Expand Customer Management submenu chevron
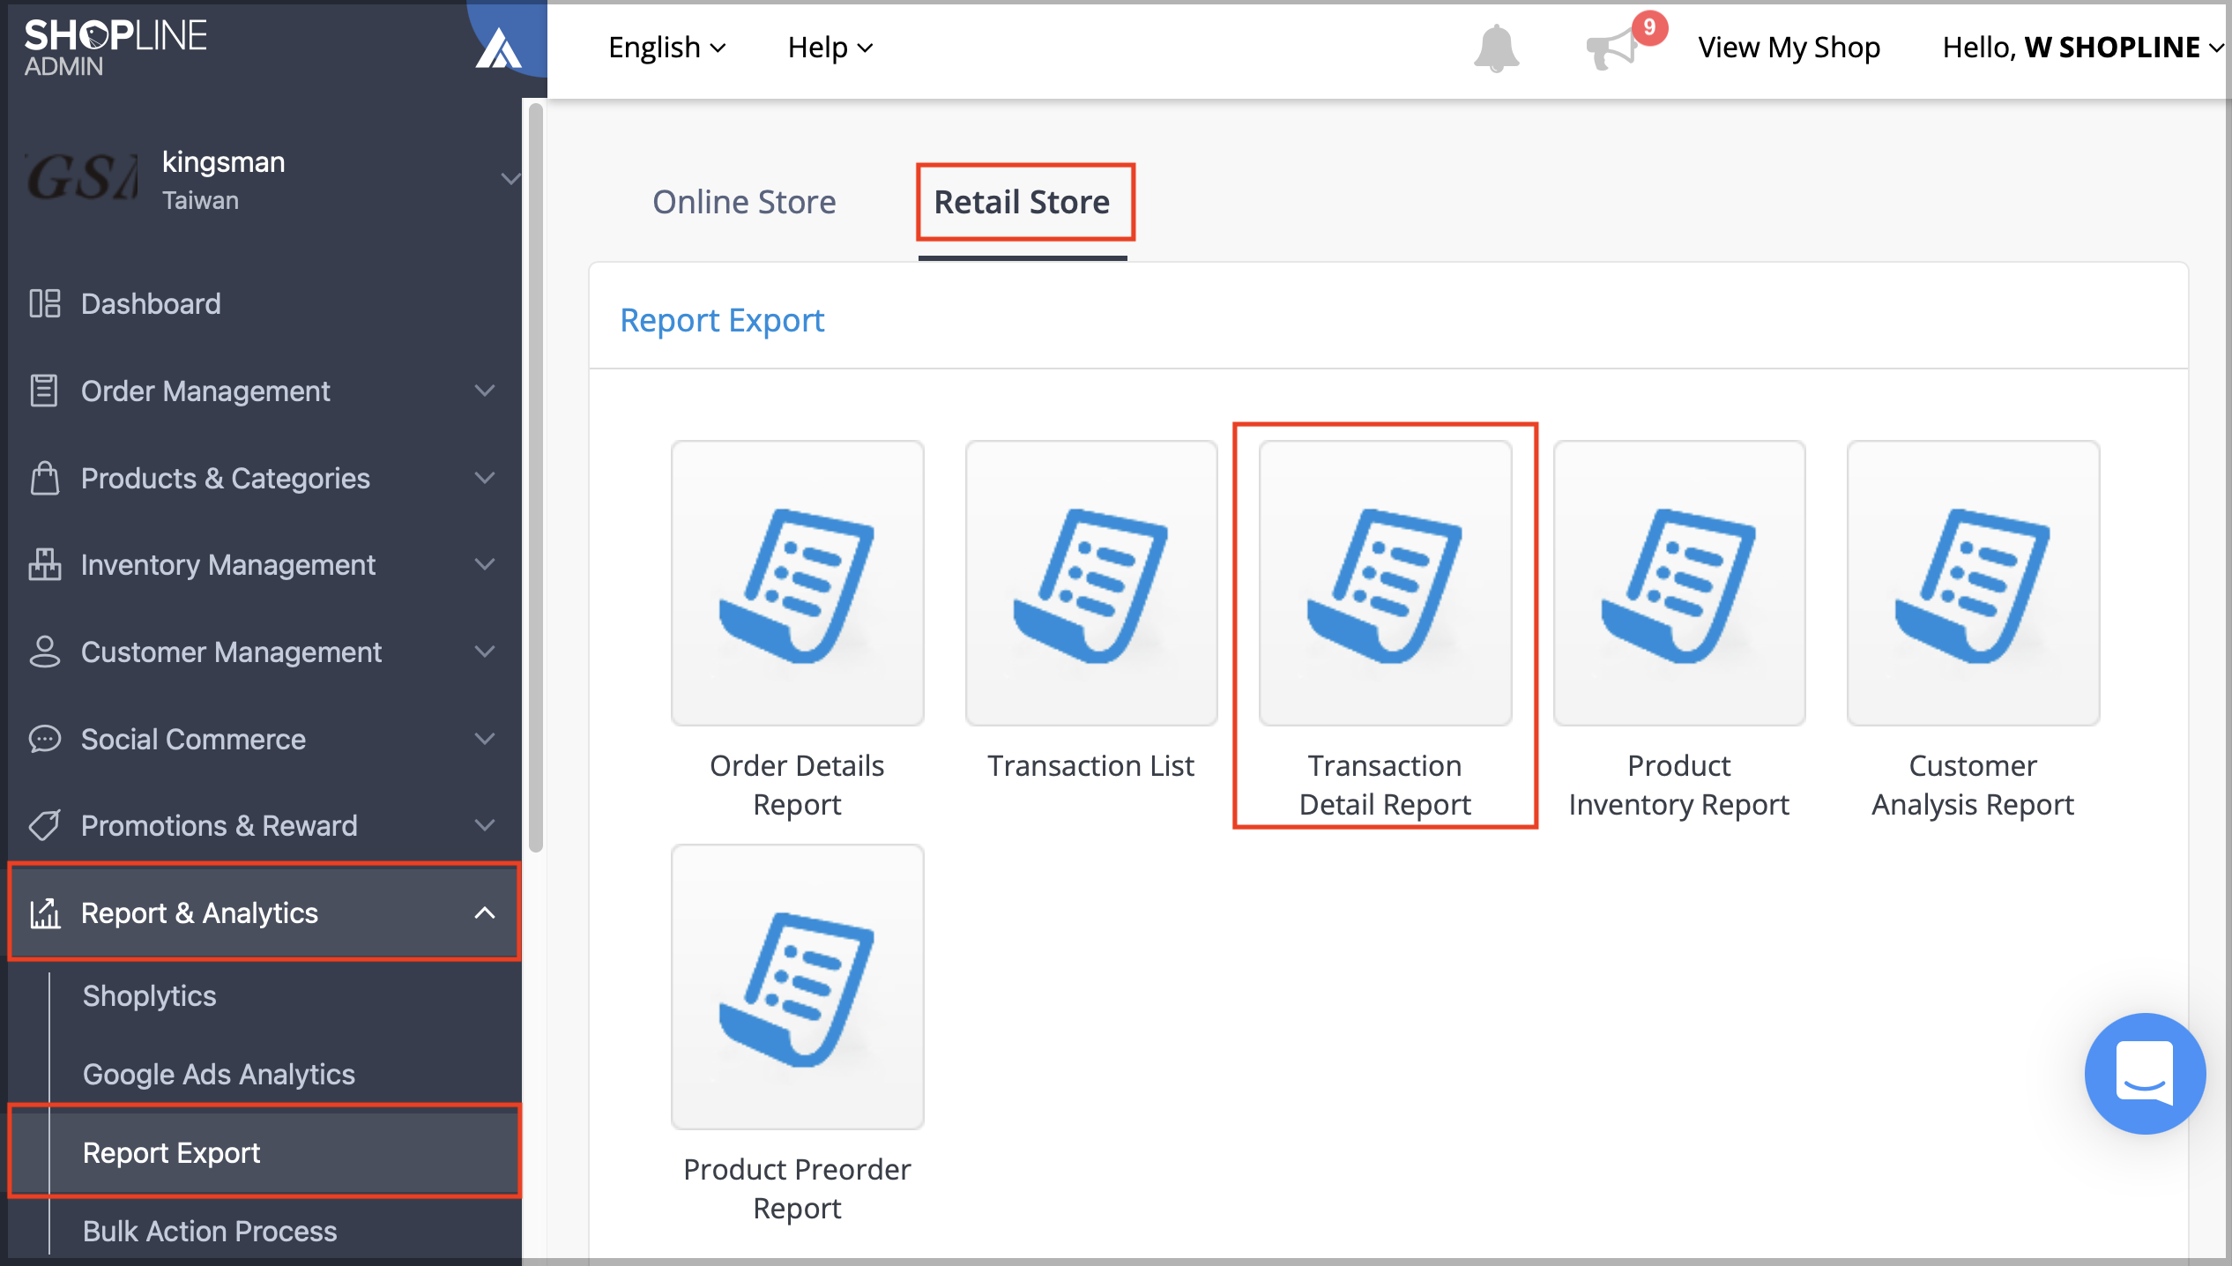Image resolution: width=2232 pixels, height=1266 pixels. 484,652
